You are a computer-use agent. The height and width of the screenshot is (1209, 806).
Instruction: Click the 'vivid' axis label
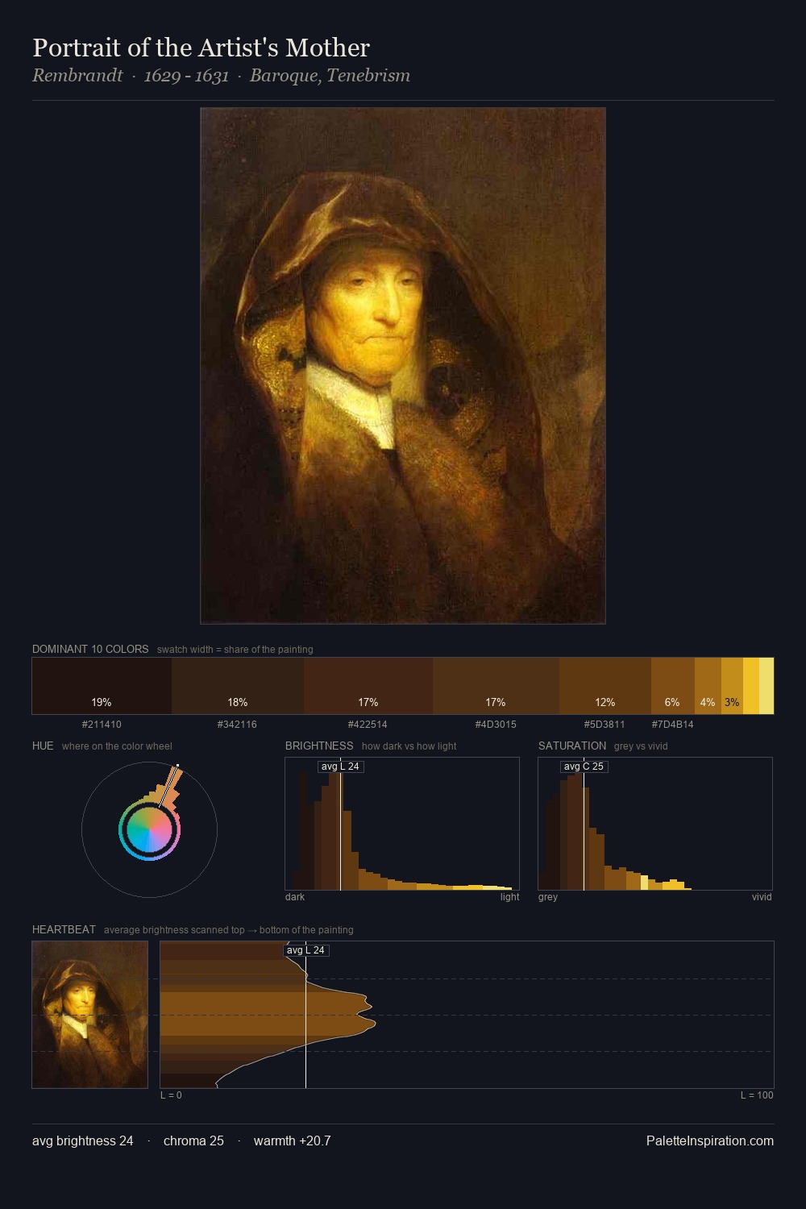[762, 897]
